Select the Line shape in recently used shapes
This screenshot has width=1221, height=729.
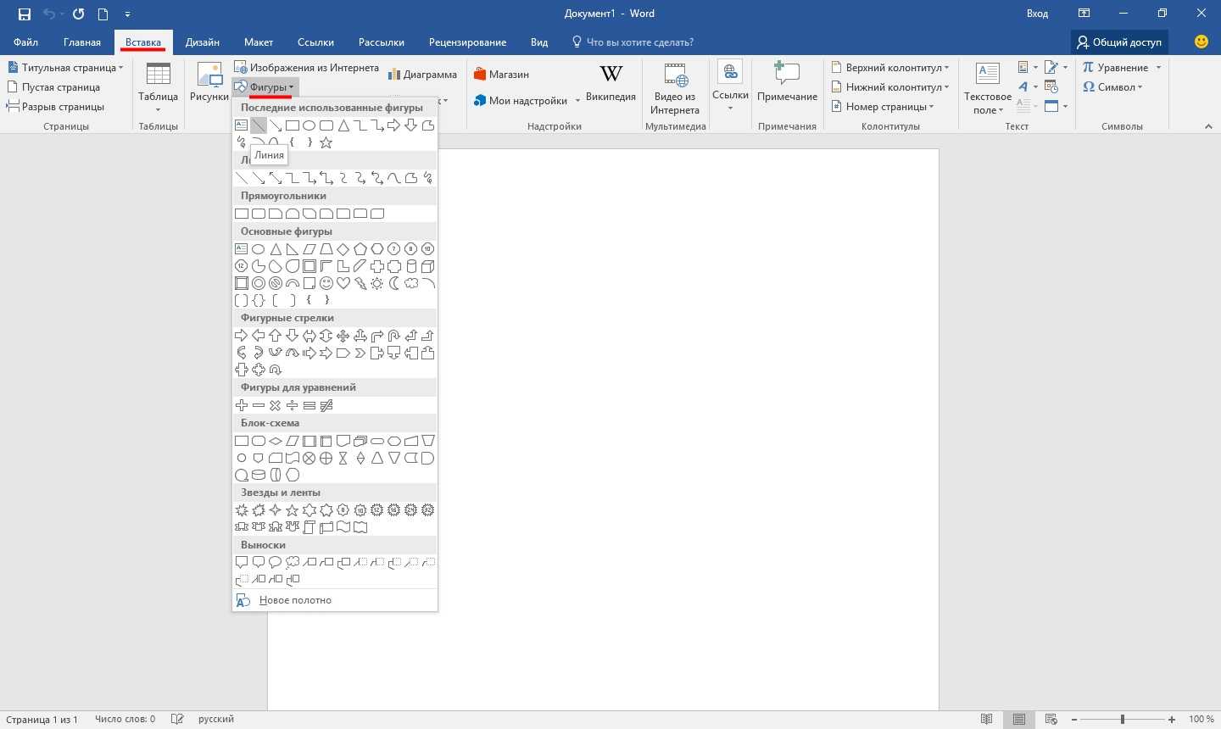tap(259, 125)
